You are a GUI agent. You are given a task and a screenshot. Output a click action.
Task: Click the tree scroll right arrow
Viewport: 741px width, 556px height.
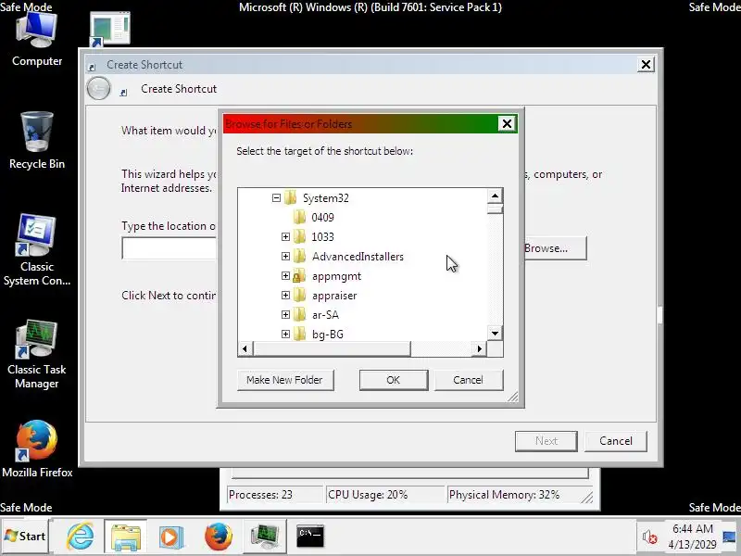click(x=479, y=349)
